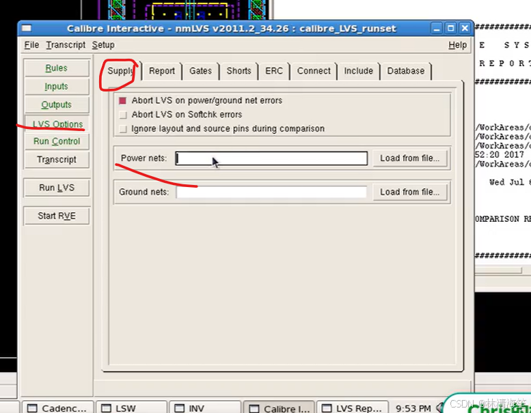Open the Calibre window menu icon

click(x=27, y=29)
